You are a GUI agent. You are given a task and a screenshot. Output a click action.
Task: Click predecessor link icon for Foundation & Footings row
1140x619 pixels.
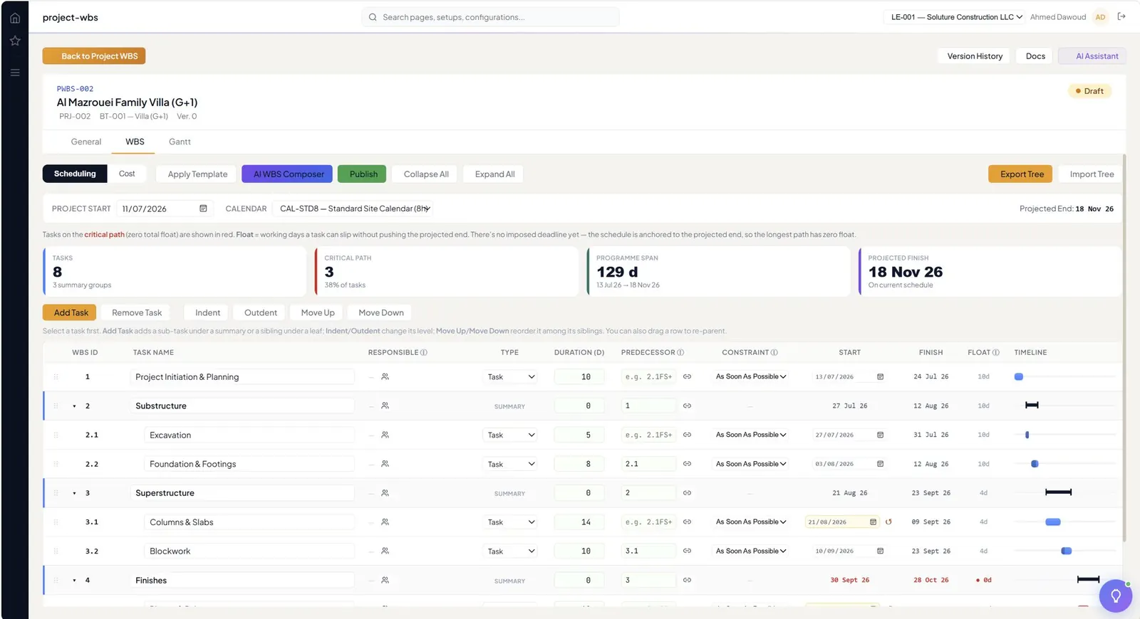(x=687, y=464)
